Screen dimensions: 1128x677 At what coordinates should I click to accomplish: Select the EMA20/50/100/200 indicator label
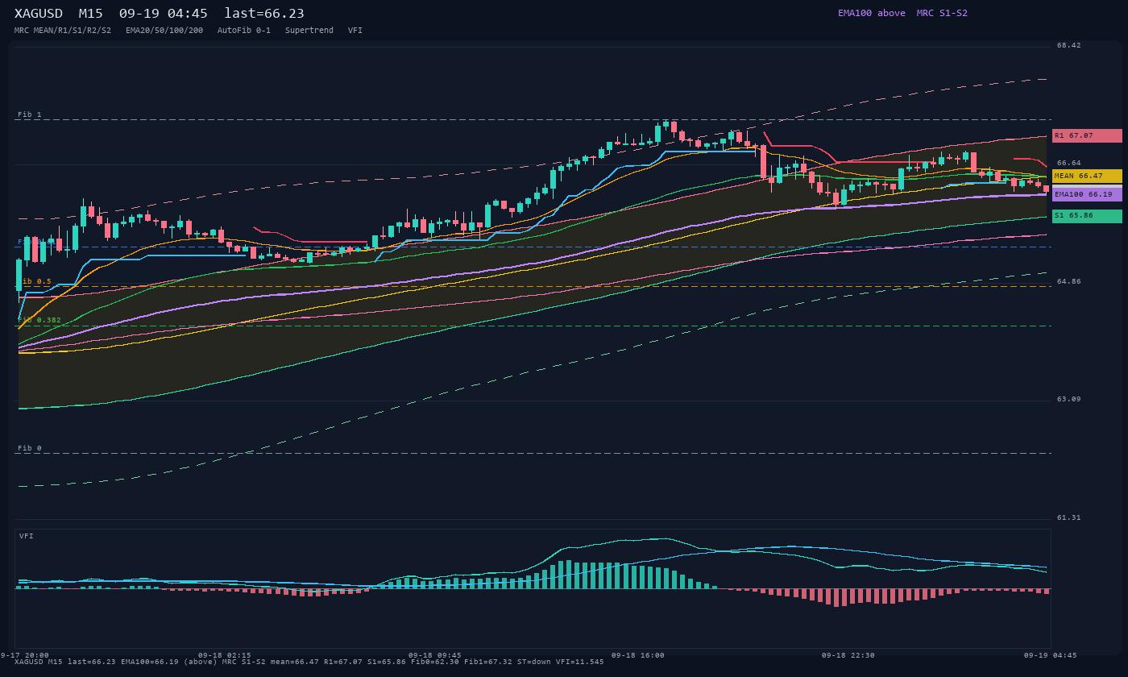tap(164, 31)
